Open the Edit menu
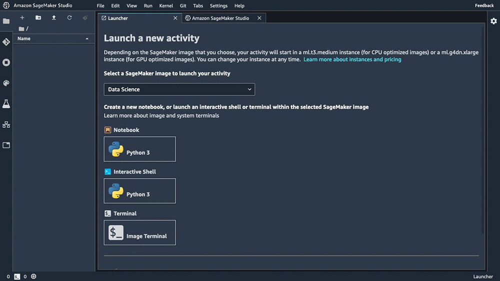The width and height of the screenshot is (500, 281). point(115,5)
